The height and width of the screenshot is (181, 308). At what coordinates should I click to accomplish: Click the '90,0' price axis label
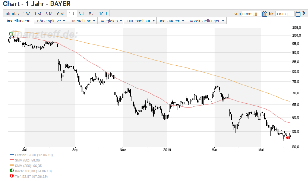coord(296,52)
